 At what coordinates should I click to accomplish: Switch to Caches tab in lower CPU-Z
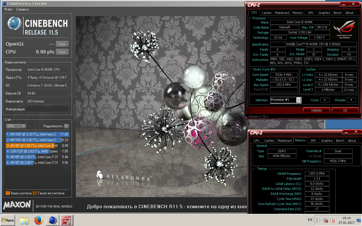(x=269, y=141)
